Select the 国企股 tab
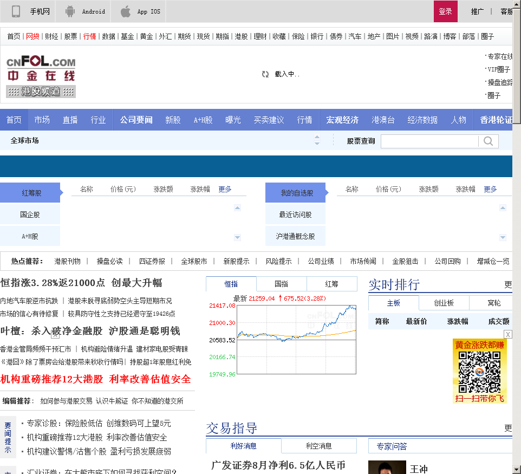521x474 pixels. point(30,215)
